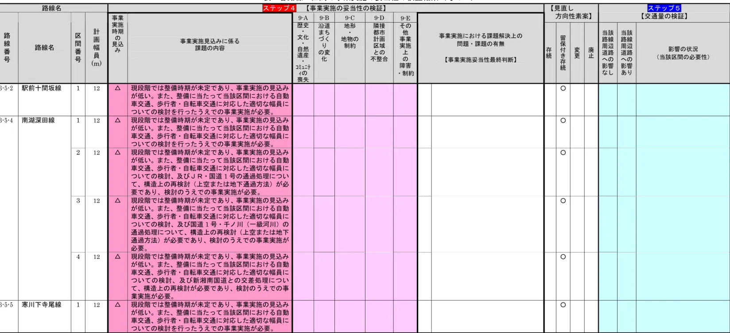This screenshot has height=333, width=730.
Task: Click the △ mark in the 駅前十間坂線 row
Action: pos(117,88)
